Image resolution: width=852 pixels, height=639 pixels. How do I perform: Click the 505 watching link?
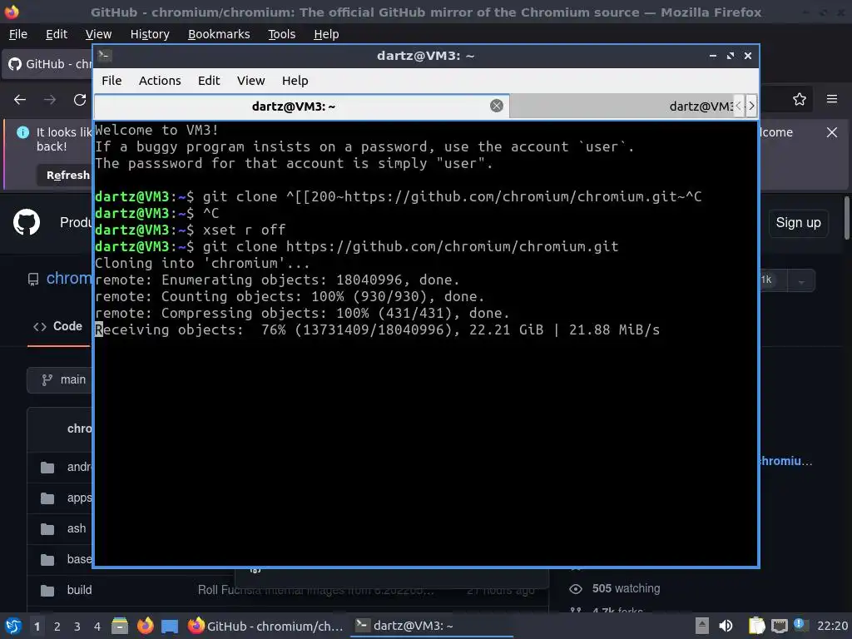[626, 588]
